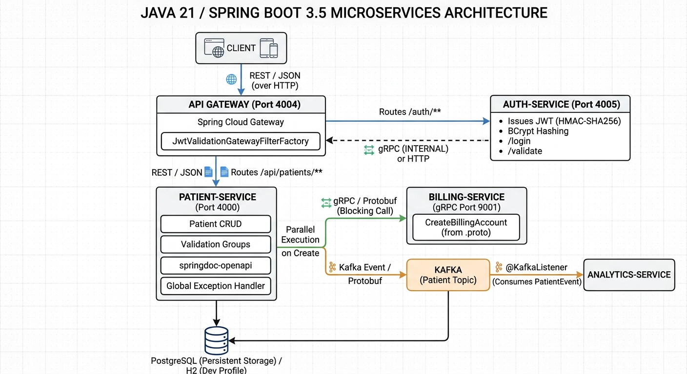This screenshot has height=374, width=687.
Task: Click the ANALYTICS-SERVICE node
Action: 629,275
